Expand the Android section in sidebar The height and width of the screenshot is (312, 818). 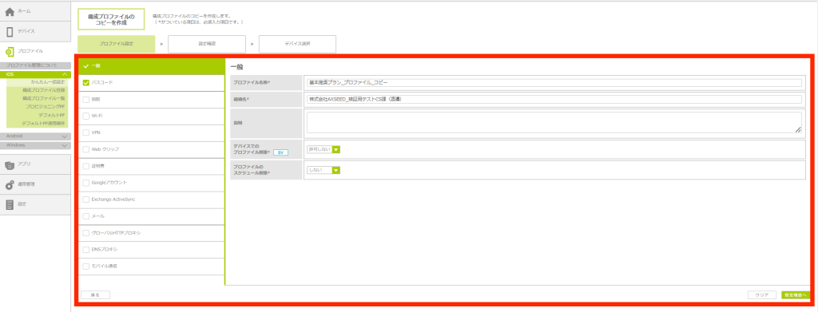[35, 136]
